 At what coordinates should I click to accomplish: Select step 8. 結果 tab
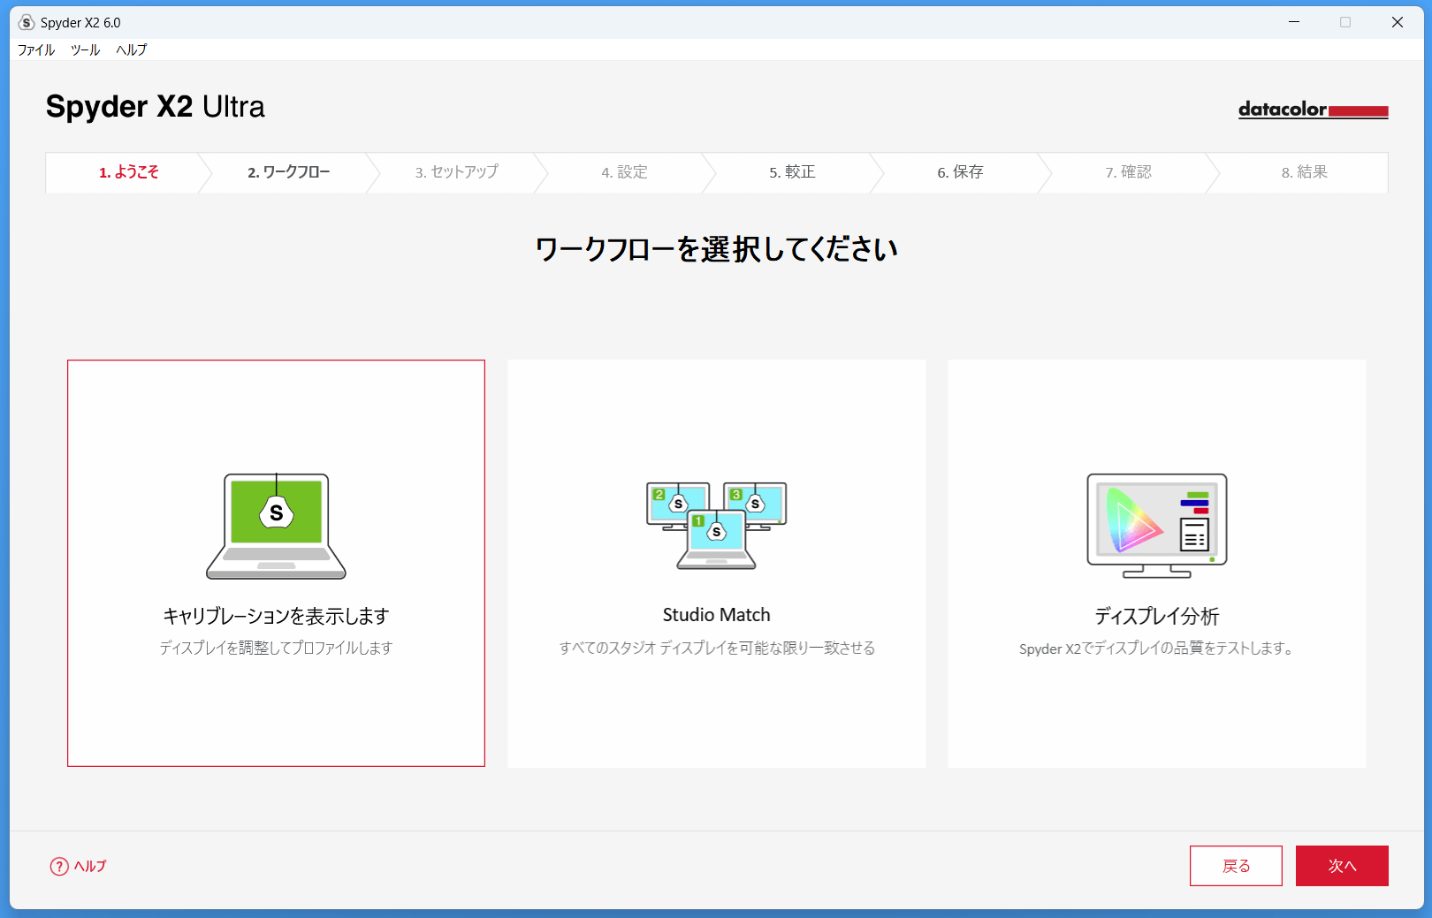click(x=1304, y=172)
